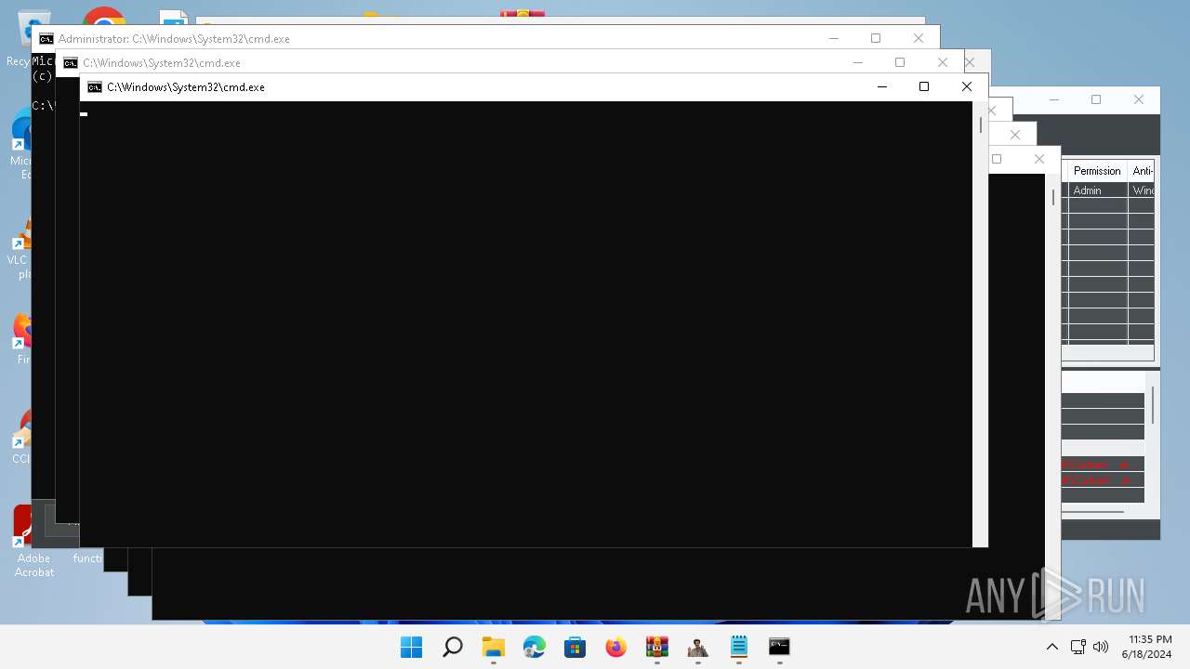This screenshot has width=1190, height=669.
Task: Close the rightmost gray application window
Action: (1139, 99)
